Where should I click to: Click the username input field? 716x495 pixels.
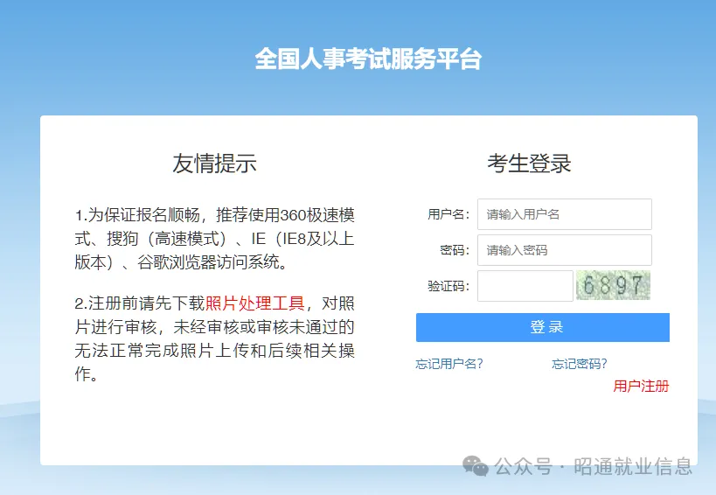point(565,214)
